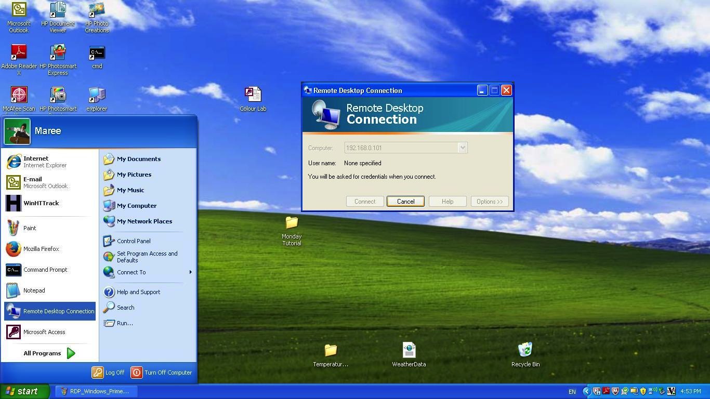Open Mozilla Firefox from Start menu
Viewport: 710px width, 399px height.
coord(41,249)
